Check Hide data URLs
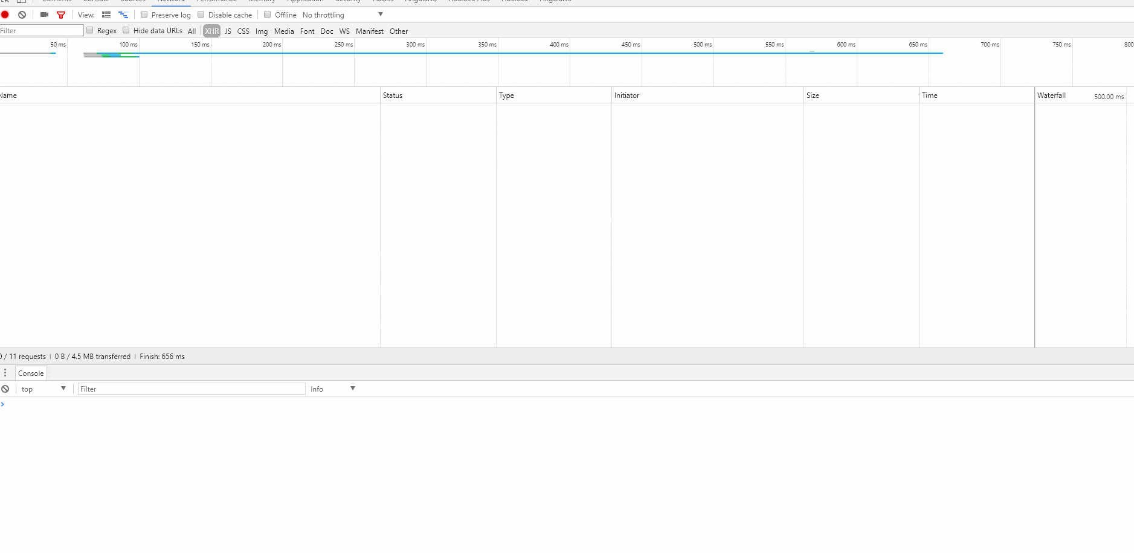 tap(126, 30)
